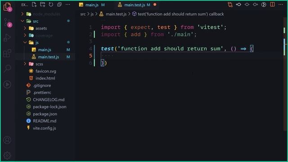288x162 pixels.
Task: Create a new folder in Explorer
Action: (x=43, y=4)
